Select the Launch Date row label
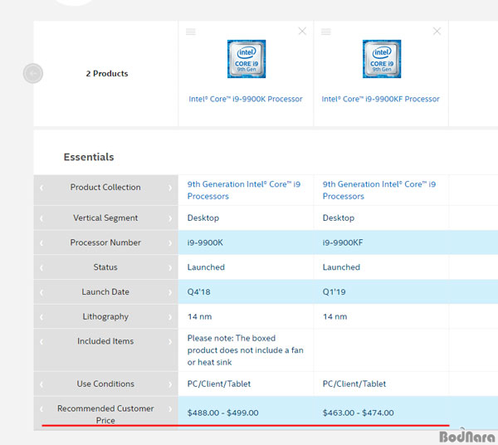 coord(105,292)
